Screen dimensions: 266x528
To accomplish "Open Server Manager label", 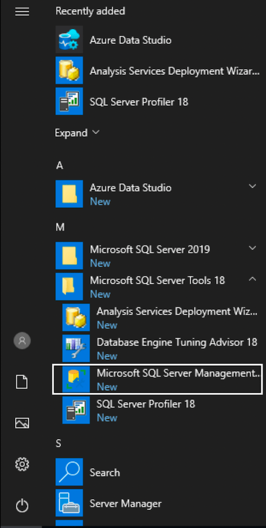I will point(126,504).
